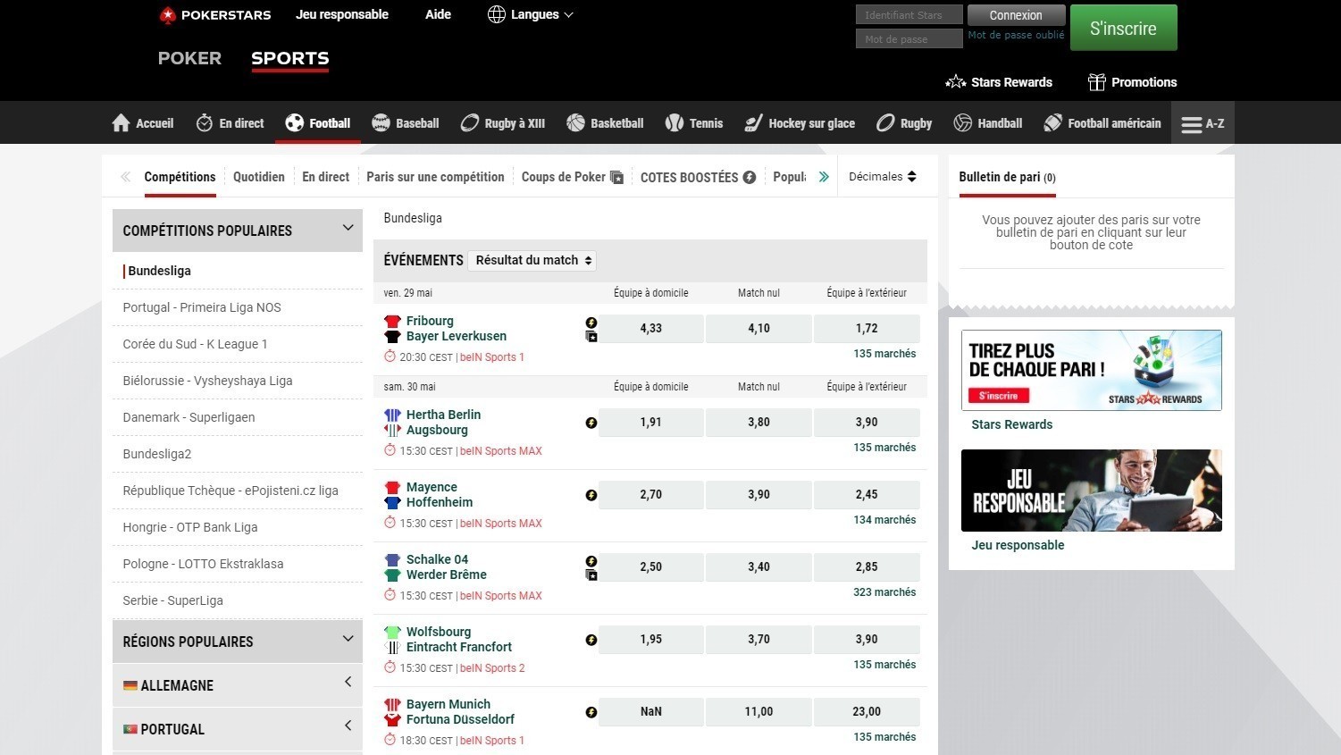Select the Football ball icon
1341x755 pixels.
tap(295, 123)
